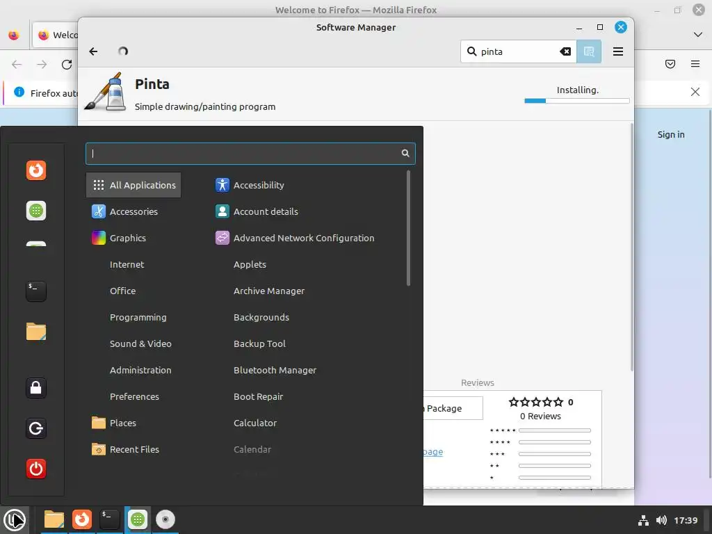Toggle search in descriptions button
Viewport: 712px width, 534px height.
[589, 51]
